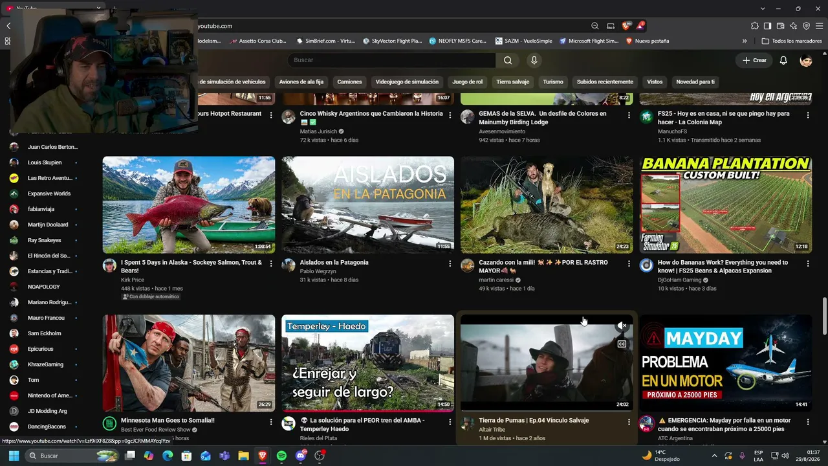The height and width of the screenshot is (466, 828).
Task: Select the Turismo filter chip
Action: pyautogui.click(x=553, y=82)
